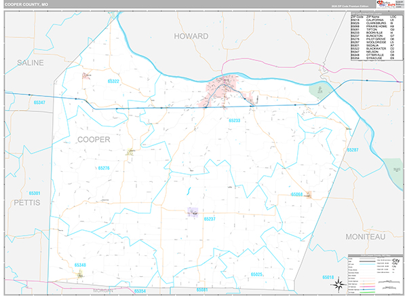Click the 'COOPER COUNTY, MO' title text
The image size is (407, 296).
point(26,5)
